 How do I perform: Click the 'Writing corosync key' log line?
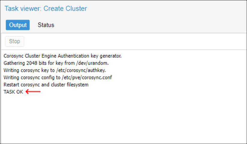pos(54,70)
